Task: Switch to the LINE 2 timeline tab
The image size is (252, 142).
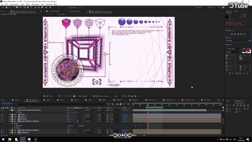Action: pyautogui.click(x=76, y=100)
